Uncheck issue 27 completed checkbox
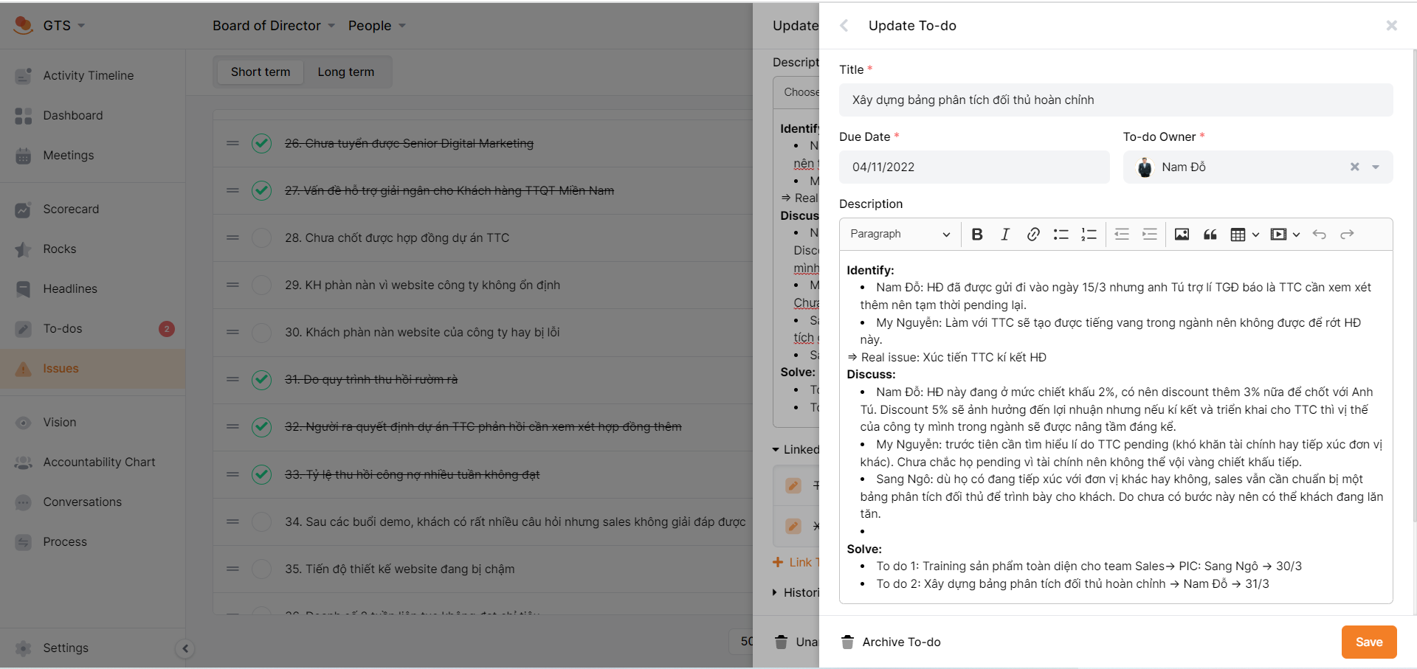Viewport: 1417px width, 669px height. pyautogui.click(x=261, y=190)
